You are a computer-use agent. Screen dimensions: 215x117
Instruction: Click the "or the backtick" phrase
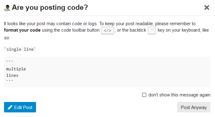click(132, 30)
